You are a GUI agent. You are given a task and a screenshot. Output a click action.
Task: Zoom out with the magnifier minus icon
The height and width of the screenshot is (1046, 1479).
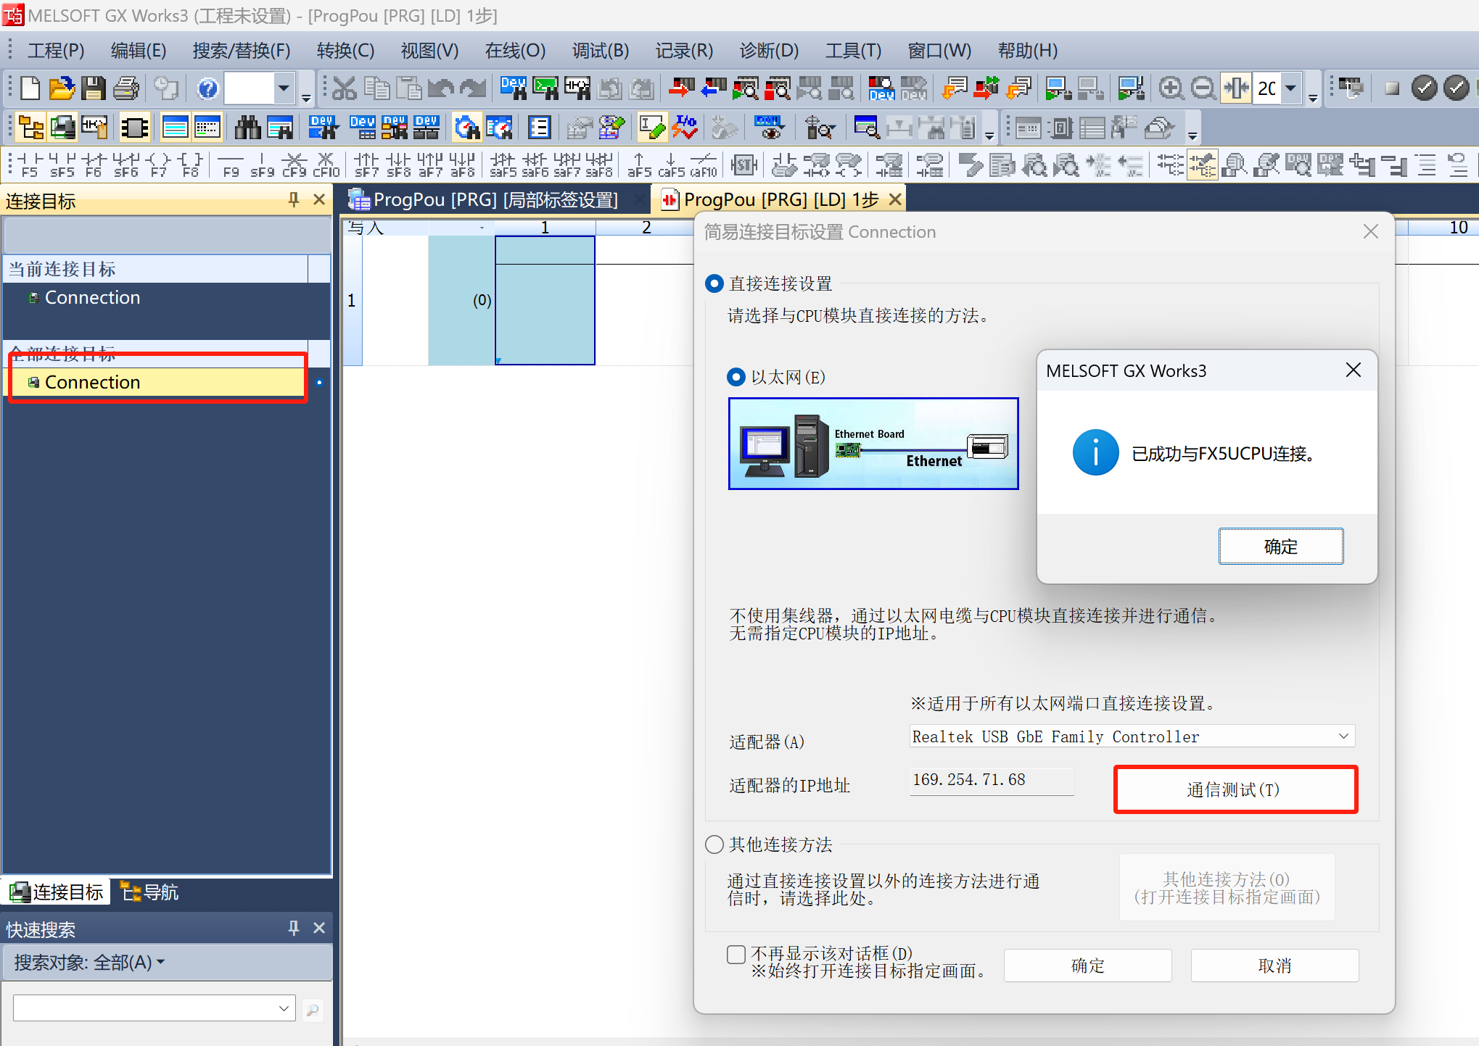tap(1203, 88)
